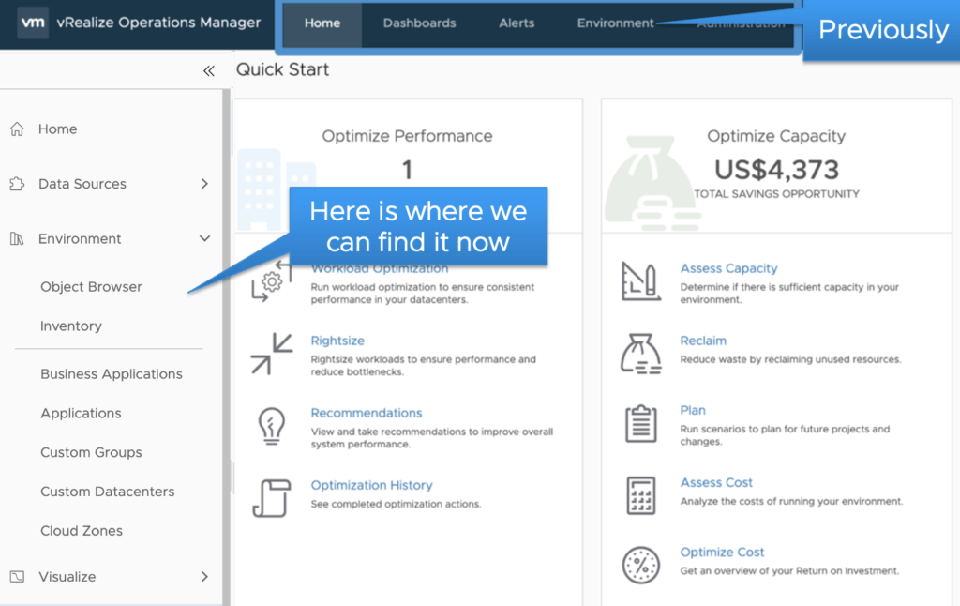This screenshot has height=606, width=960.
Task: Click the Recommendations lightbulb icon
Action: pos(271,426)
